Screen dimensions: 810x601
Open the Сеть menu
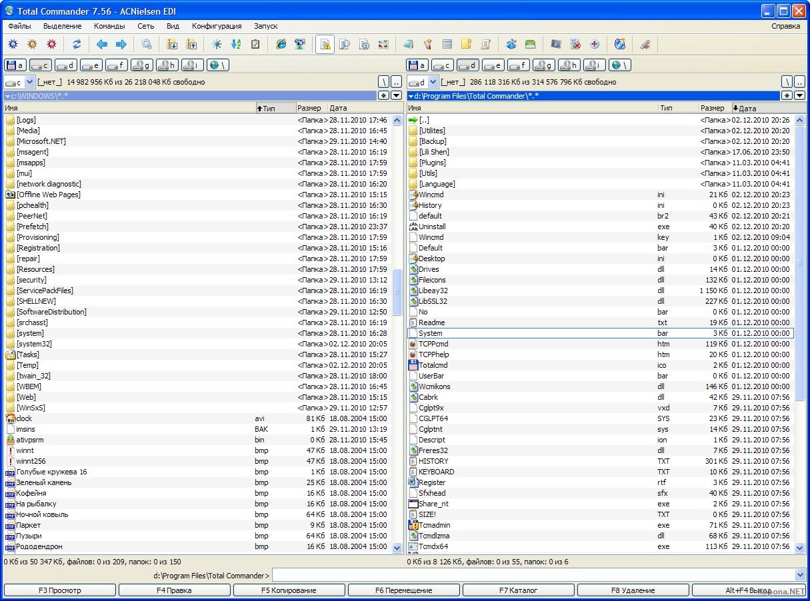[x=146, y=26]
